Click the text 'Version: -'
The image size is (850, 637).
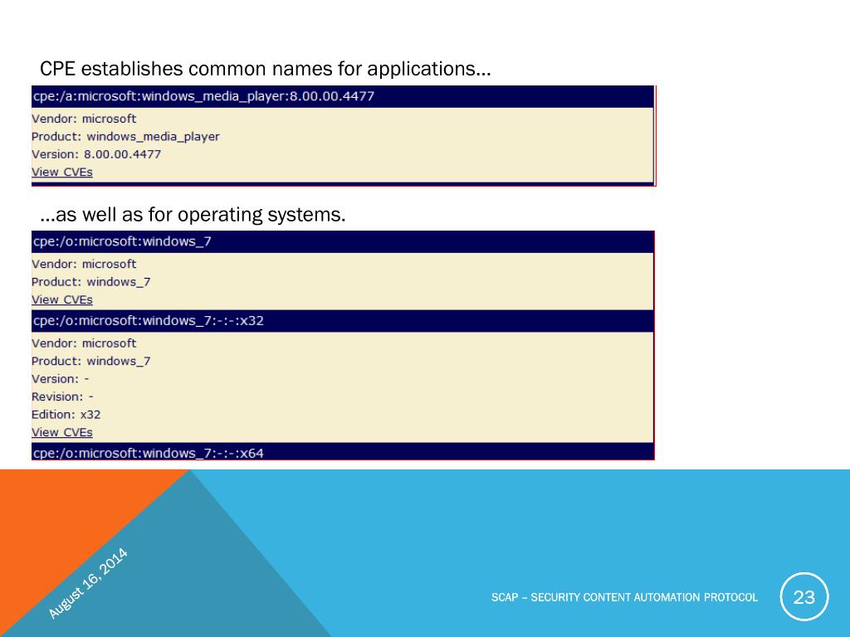[x=60, y=379]
